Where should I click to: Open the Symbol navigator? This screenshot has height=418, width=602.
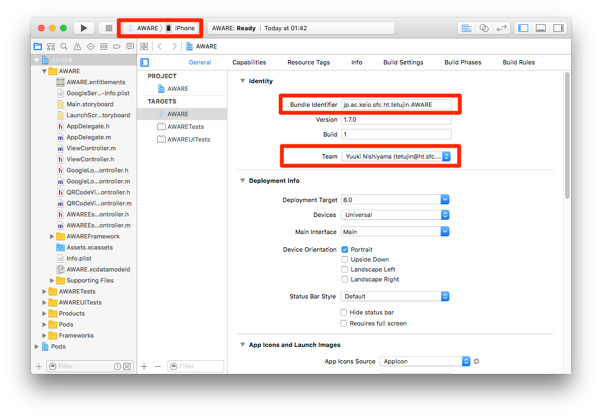click(51, 46)
